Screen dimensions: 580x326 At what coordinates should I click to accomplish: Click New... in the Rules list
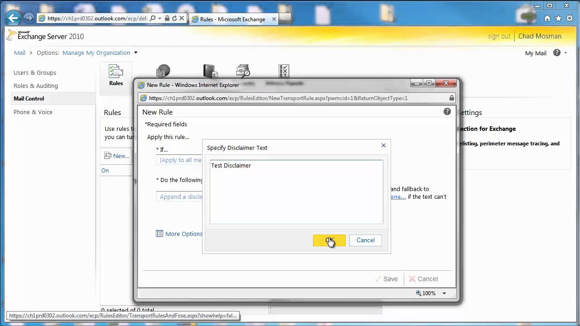(117, 156)
